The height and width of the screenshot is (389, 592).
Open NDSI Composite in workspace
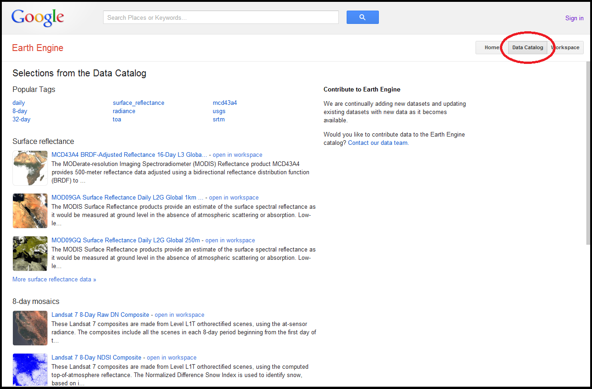tap(172, 358)
